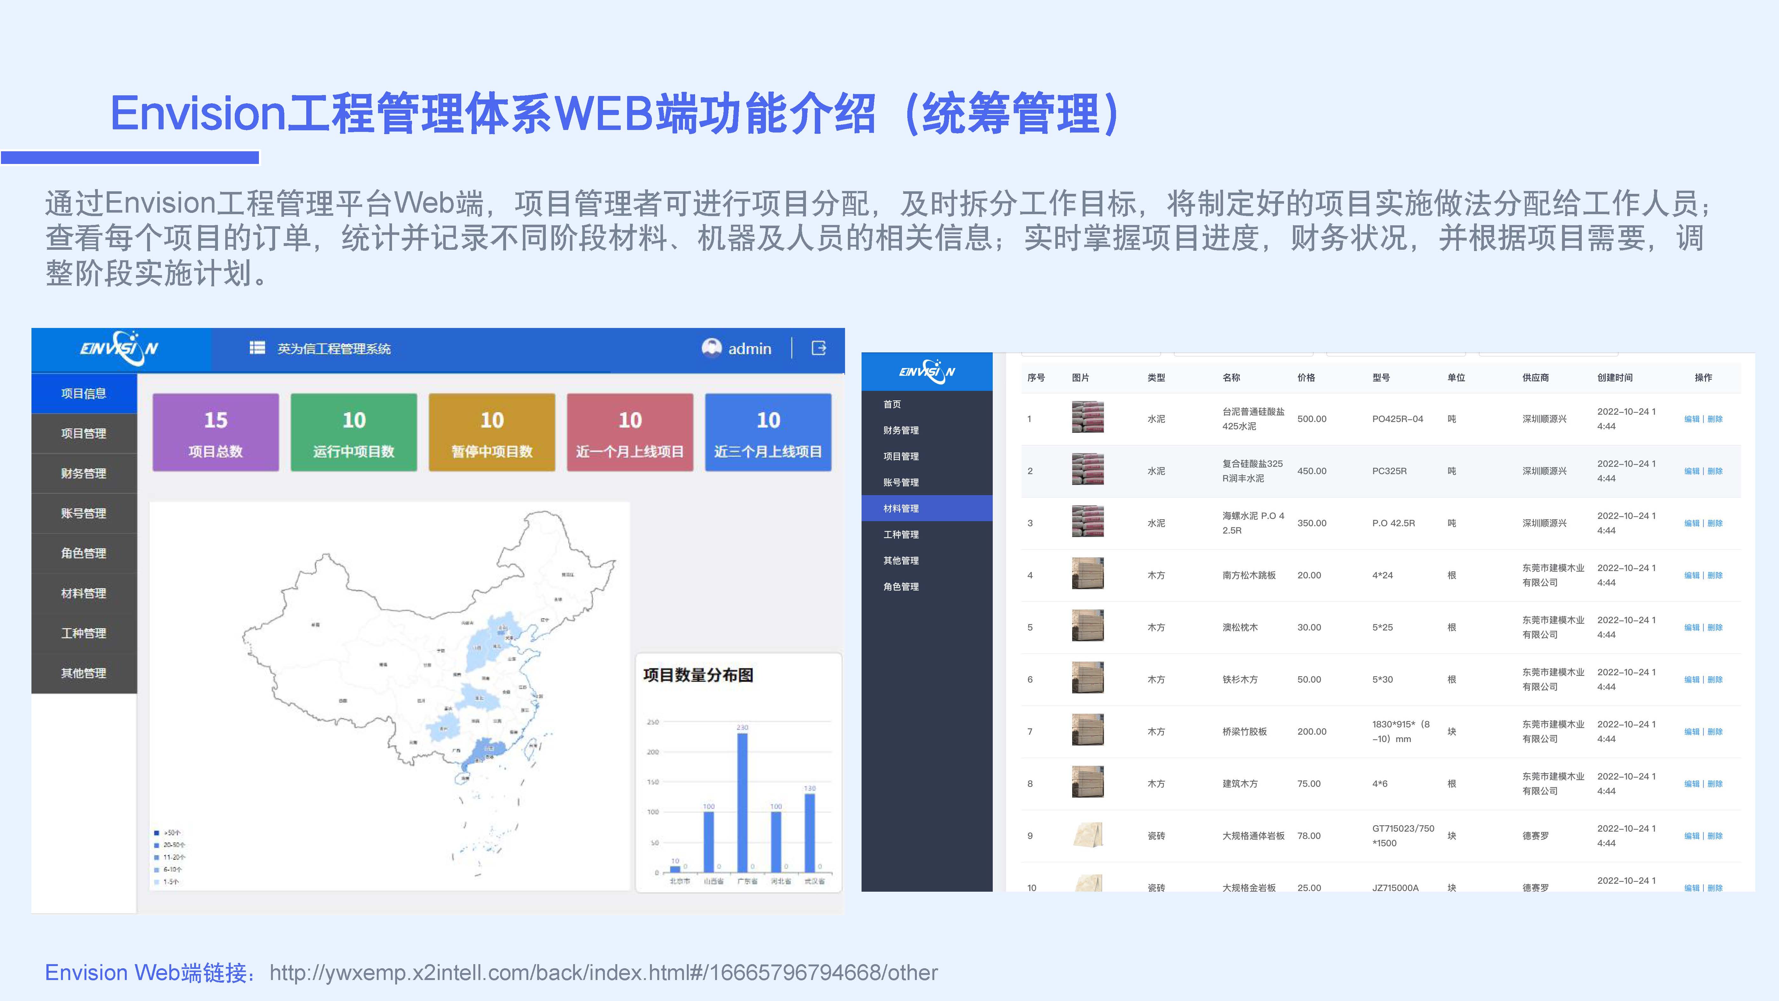Open wood thumbnail for 南方松木跳板
1779x1001 pixels.
pyautogui.click(x=1088, y=573)
